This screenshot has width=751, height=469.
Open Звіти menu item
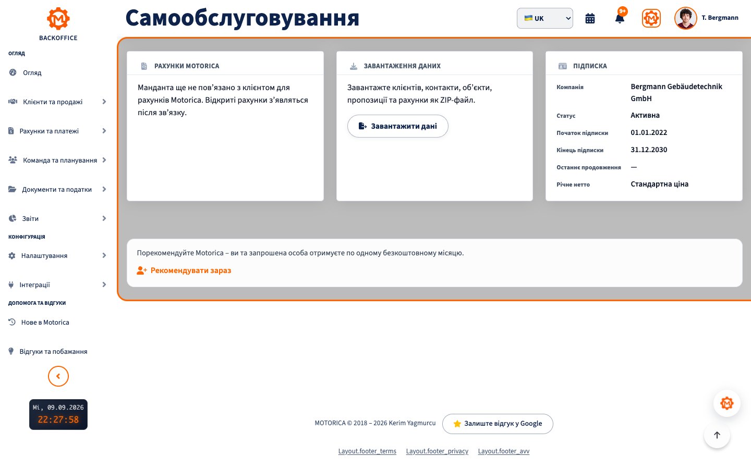pos(30,218)
